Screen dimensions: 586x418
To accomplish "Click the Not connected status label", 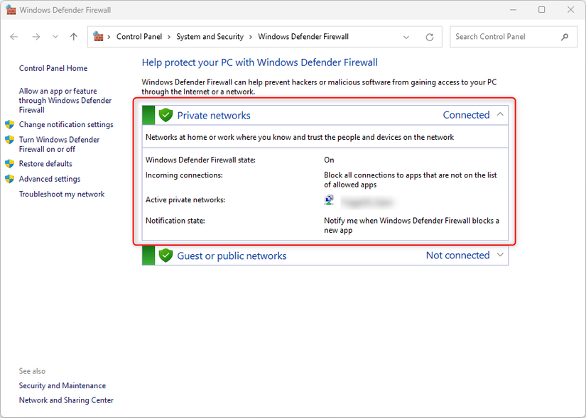I will [458, 255].
